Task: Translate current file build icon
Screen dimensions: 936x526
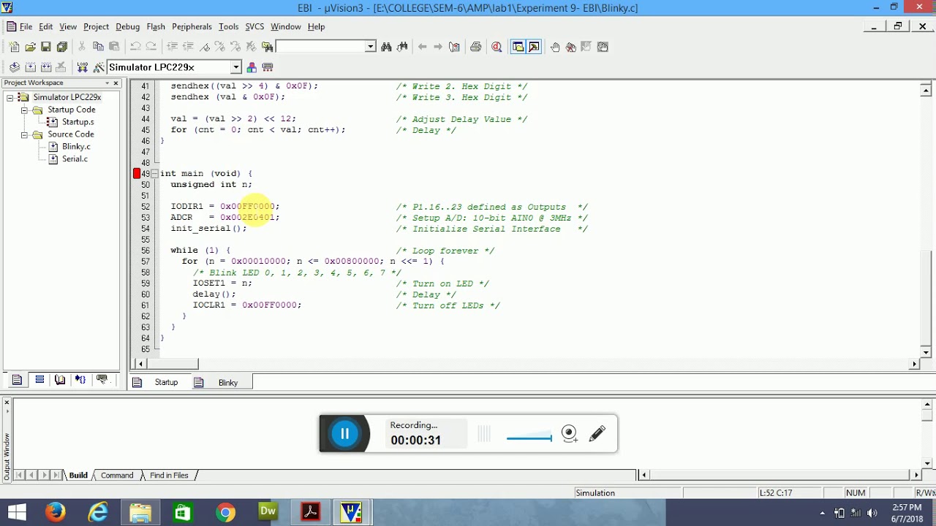Action: click(14, 67)
